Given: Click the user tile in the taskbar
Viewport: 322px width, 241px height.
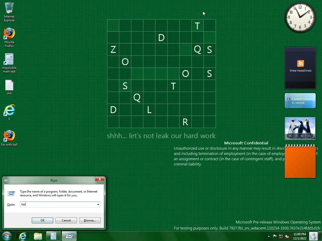Looking at the screenshot, I should (313, 236).
